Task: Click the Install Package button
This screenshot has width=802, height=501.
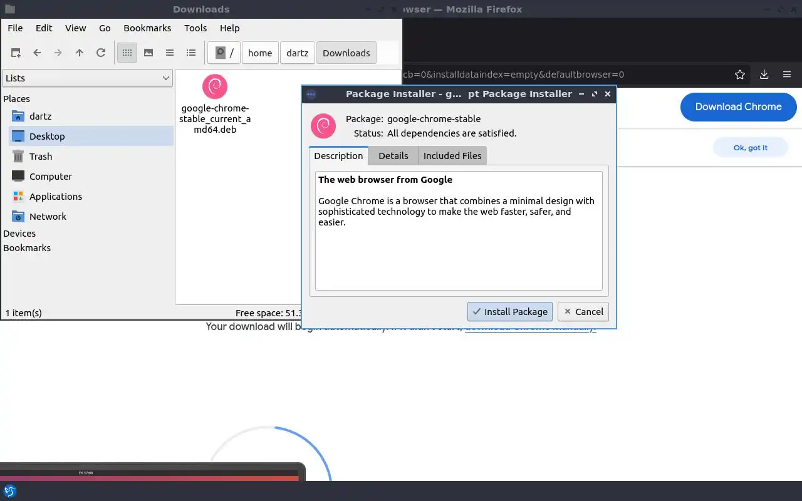Action: [510, 312]
